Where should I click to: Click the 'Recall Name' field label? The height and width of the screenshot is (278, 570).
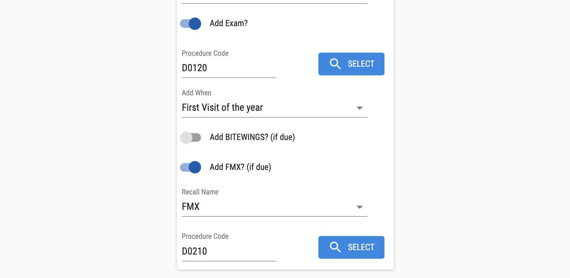(x=200, y=192)
